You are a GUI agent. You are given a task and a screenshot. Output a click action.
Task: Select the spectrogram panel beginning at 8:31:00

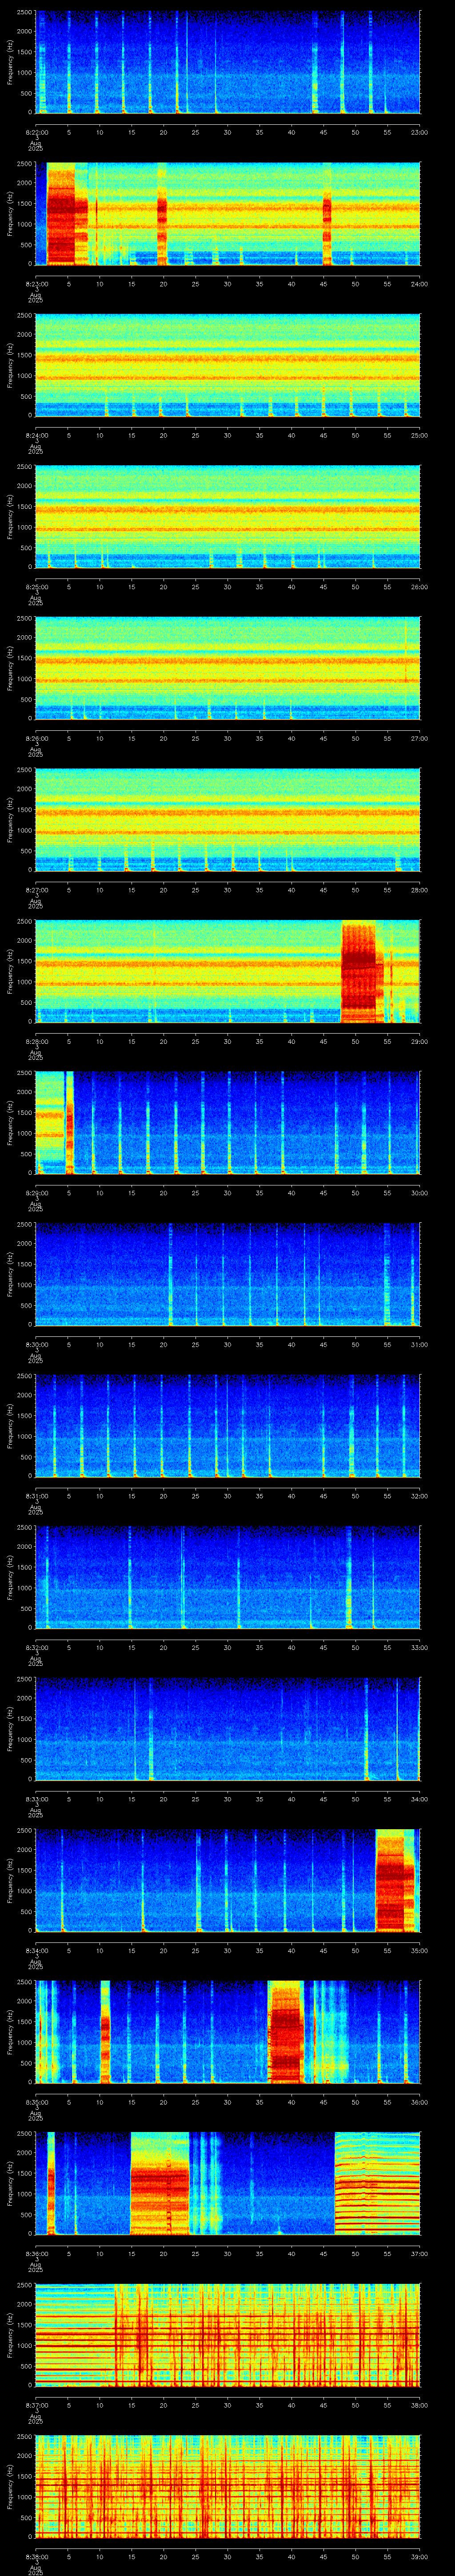coord(227,1425)
